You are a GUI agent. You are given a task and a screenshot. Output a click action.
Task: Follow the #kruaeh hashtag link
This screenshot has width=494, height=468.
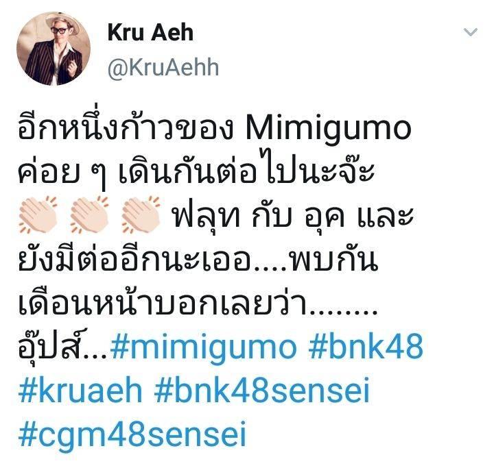tap(80, 391)
